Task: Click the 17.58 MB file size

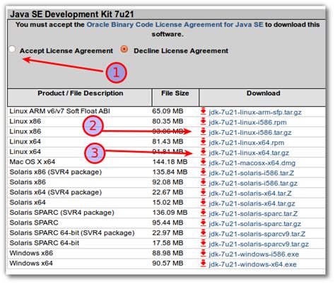Action: (167, 243)
